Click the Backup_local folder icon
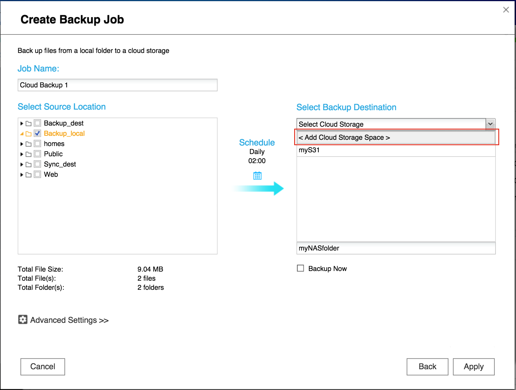The width and height of the screenshot is (516, 390). 29,134
